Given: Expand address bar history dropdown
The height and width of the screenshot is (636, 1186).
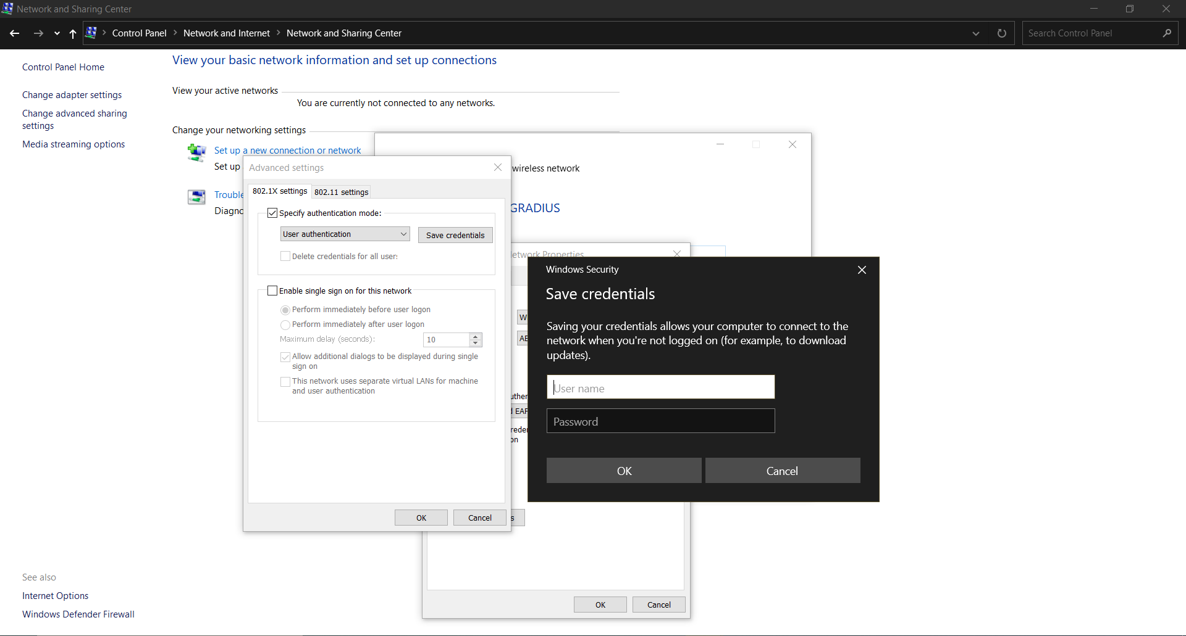Looking at the screenshot, I should (976, 33).
